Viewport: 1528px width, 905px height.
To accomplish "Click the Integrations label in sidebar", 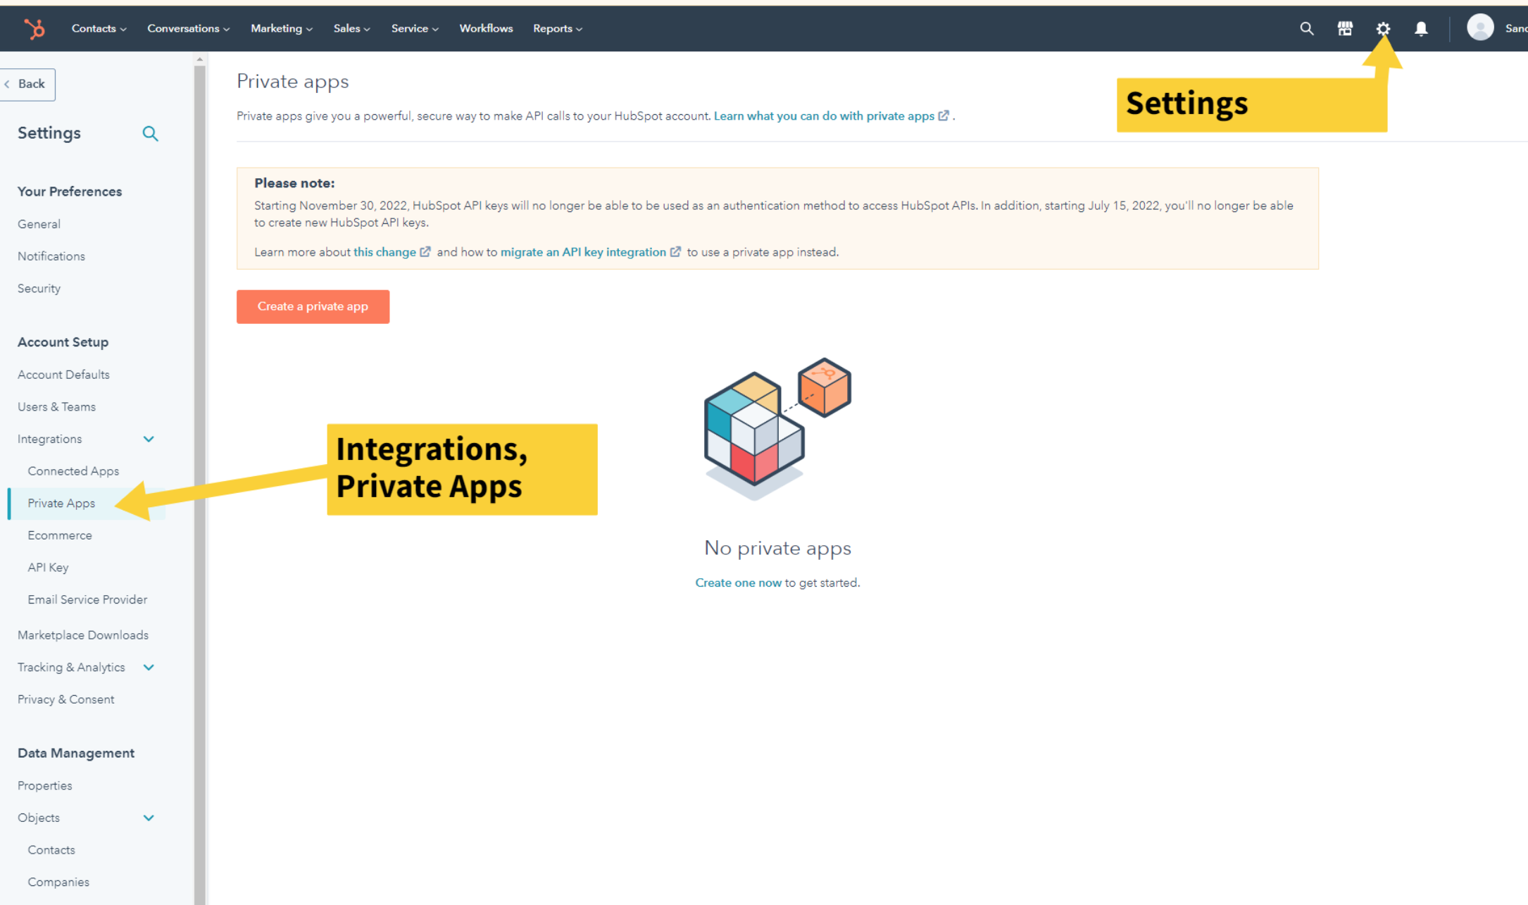I will coord(49,439).
